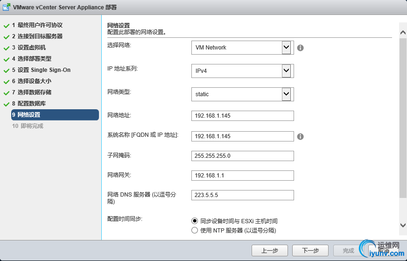
Task: Click the 完成 button
Action: 348,251
